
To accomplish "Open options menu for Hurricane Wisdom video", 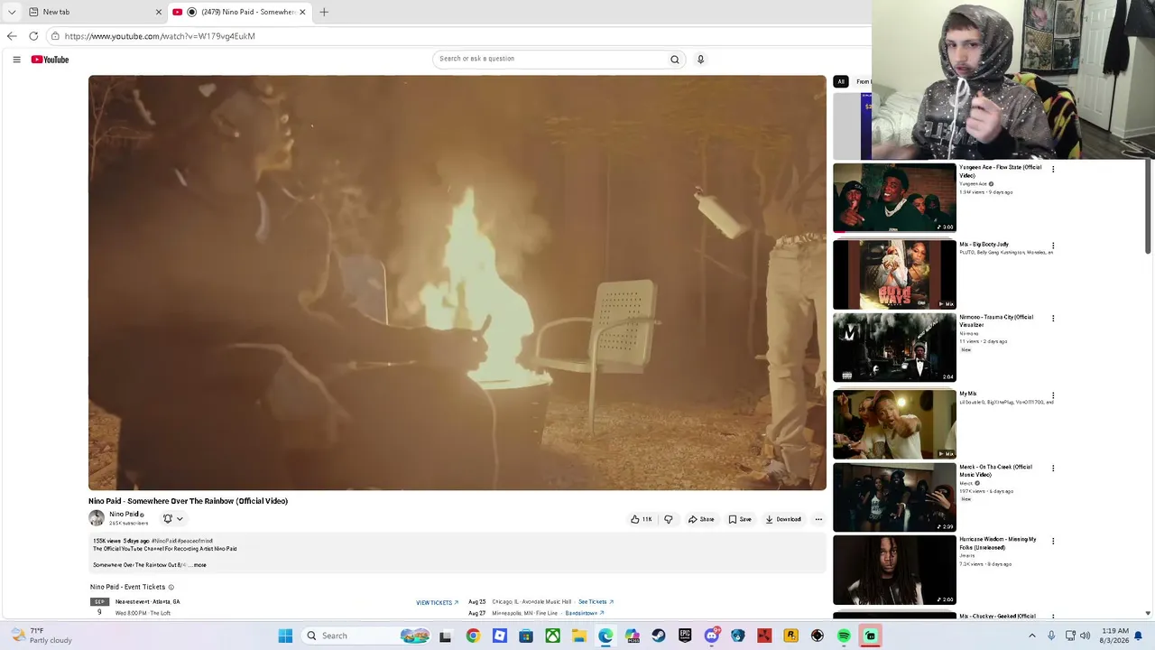I will [1053, 541].
